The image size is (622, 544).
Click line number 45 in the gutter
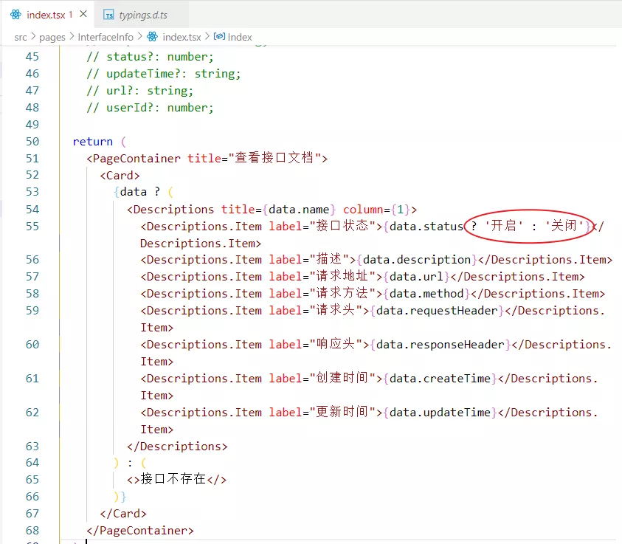pos(32,57)
